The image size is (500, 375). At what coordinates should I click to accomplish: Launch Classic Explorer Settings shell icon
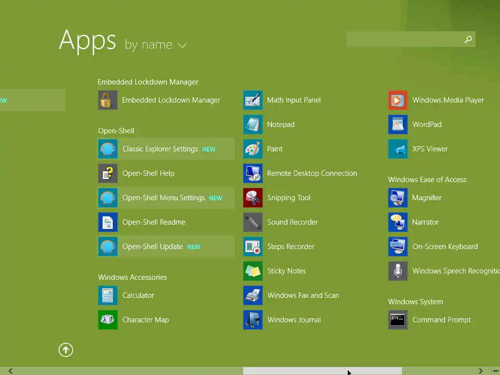tap(108, 149)
